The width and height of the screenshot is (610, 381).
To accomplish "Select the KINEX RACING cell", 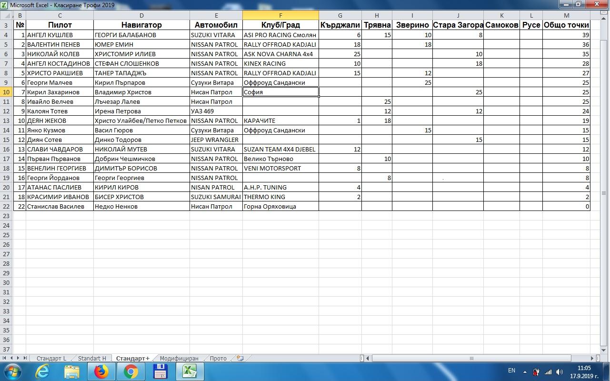I will click(280, 63).
